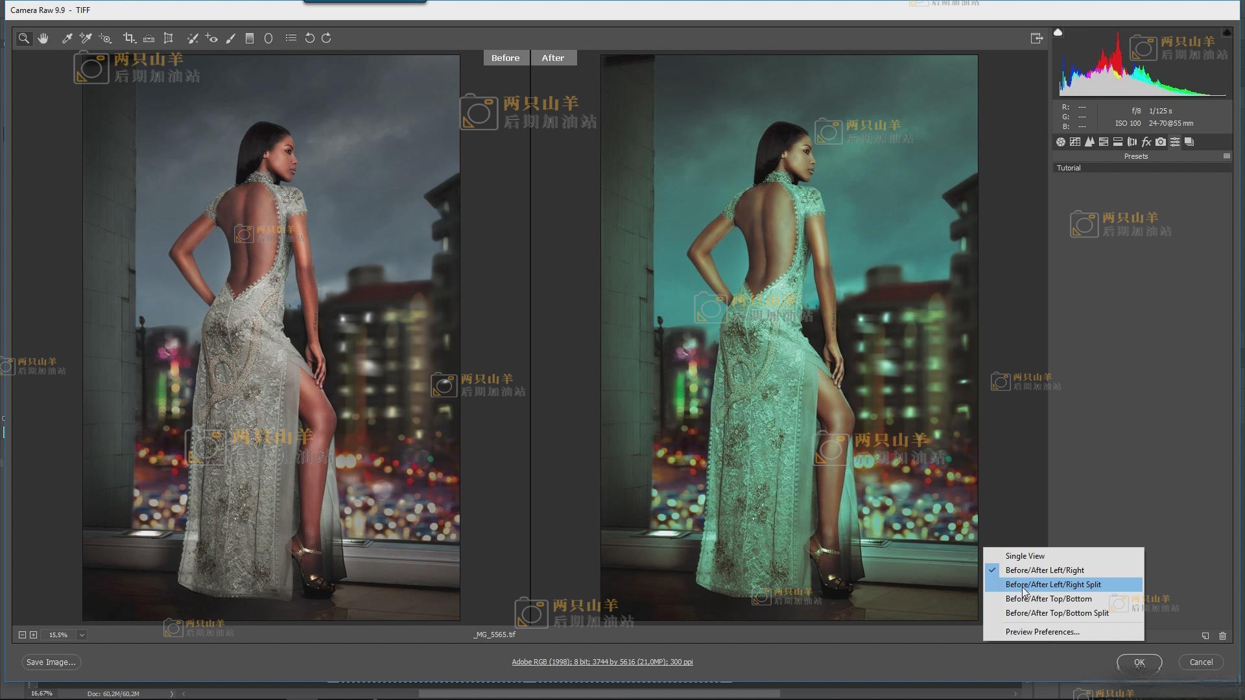Toggle highlight clipping warning on histogram

pyautogui.click(x=1226, y=32)
